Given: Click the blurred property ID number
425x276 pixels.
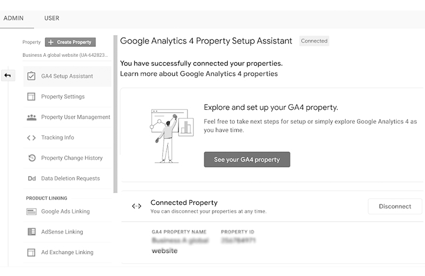Looking at the screenshot, I should [238, 240].
